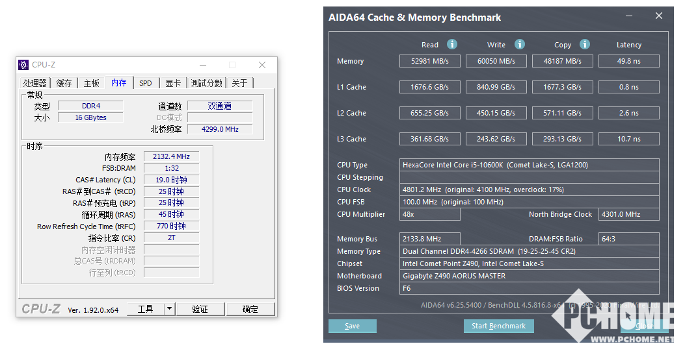The height and width of the screenshot is (355, 685).
Task: Open the 显卡 tab
Action: 173,83
